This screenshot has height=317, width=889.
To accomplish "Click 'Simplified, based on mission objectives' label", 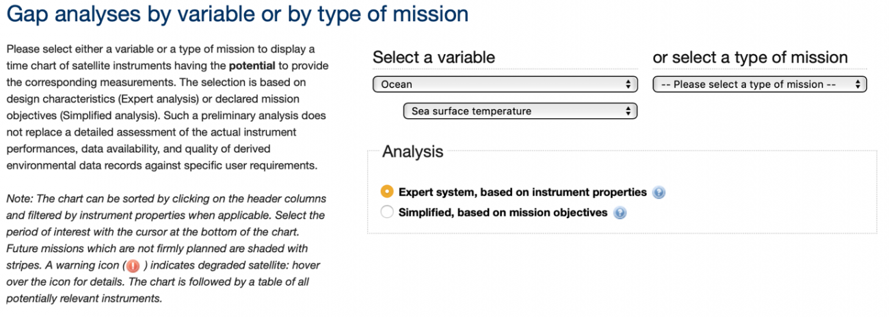I will pos(503,212).
